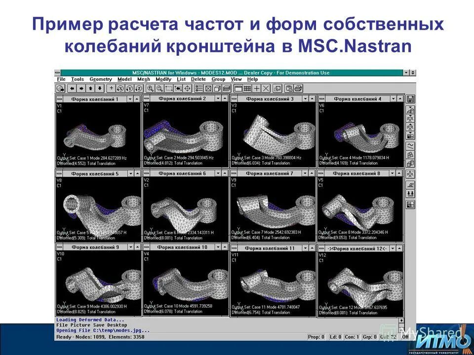Select the Форма колебаний 10 view window

point(186,280)
